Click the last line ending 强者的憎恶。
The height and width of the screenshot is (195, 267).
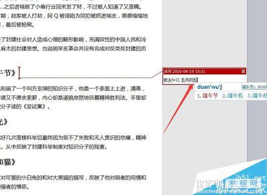[x=14, y=186]
